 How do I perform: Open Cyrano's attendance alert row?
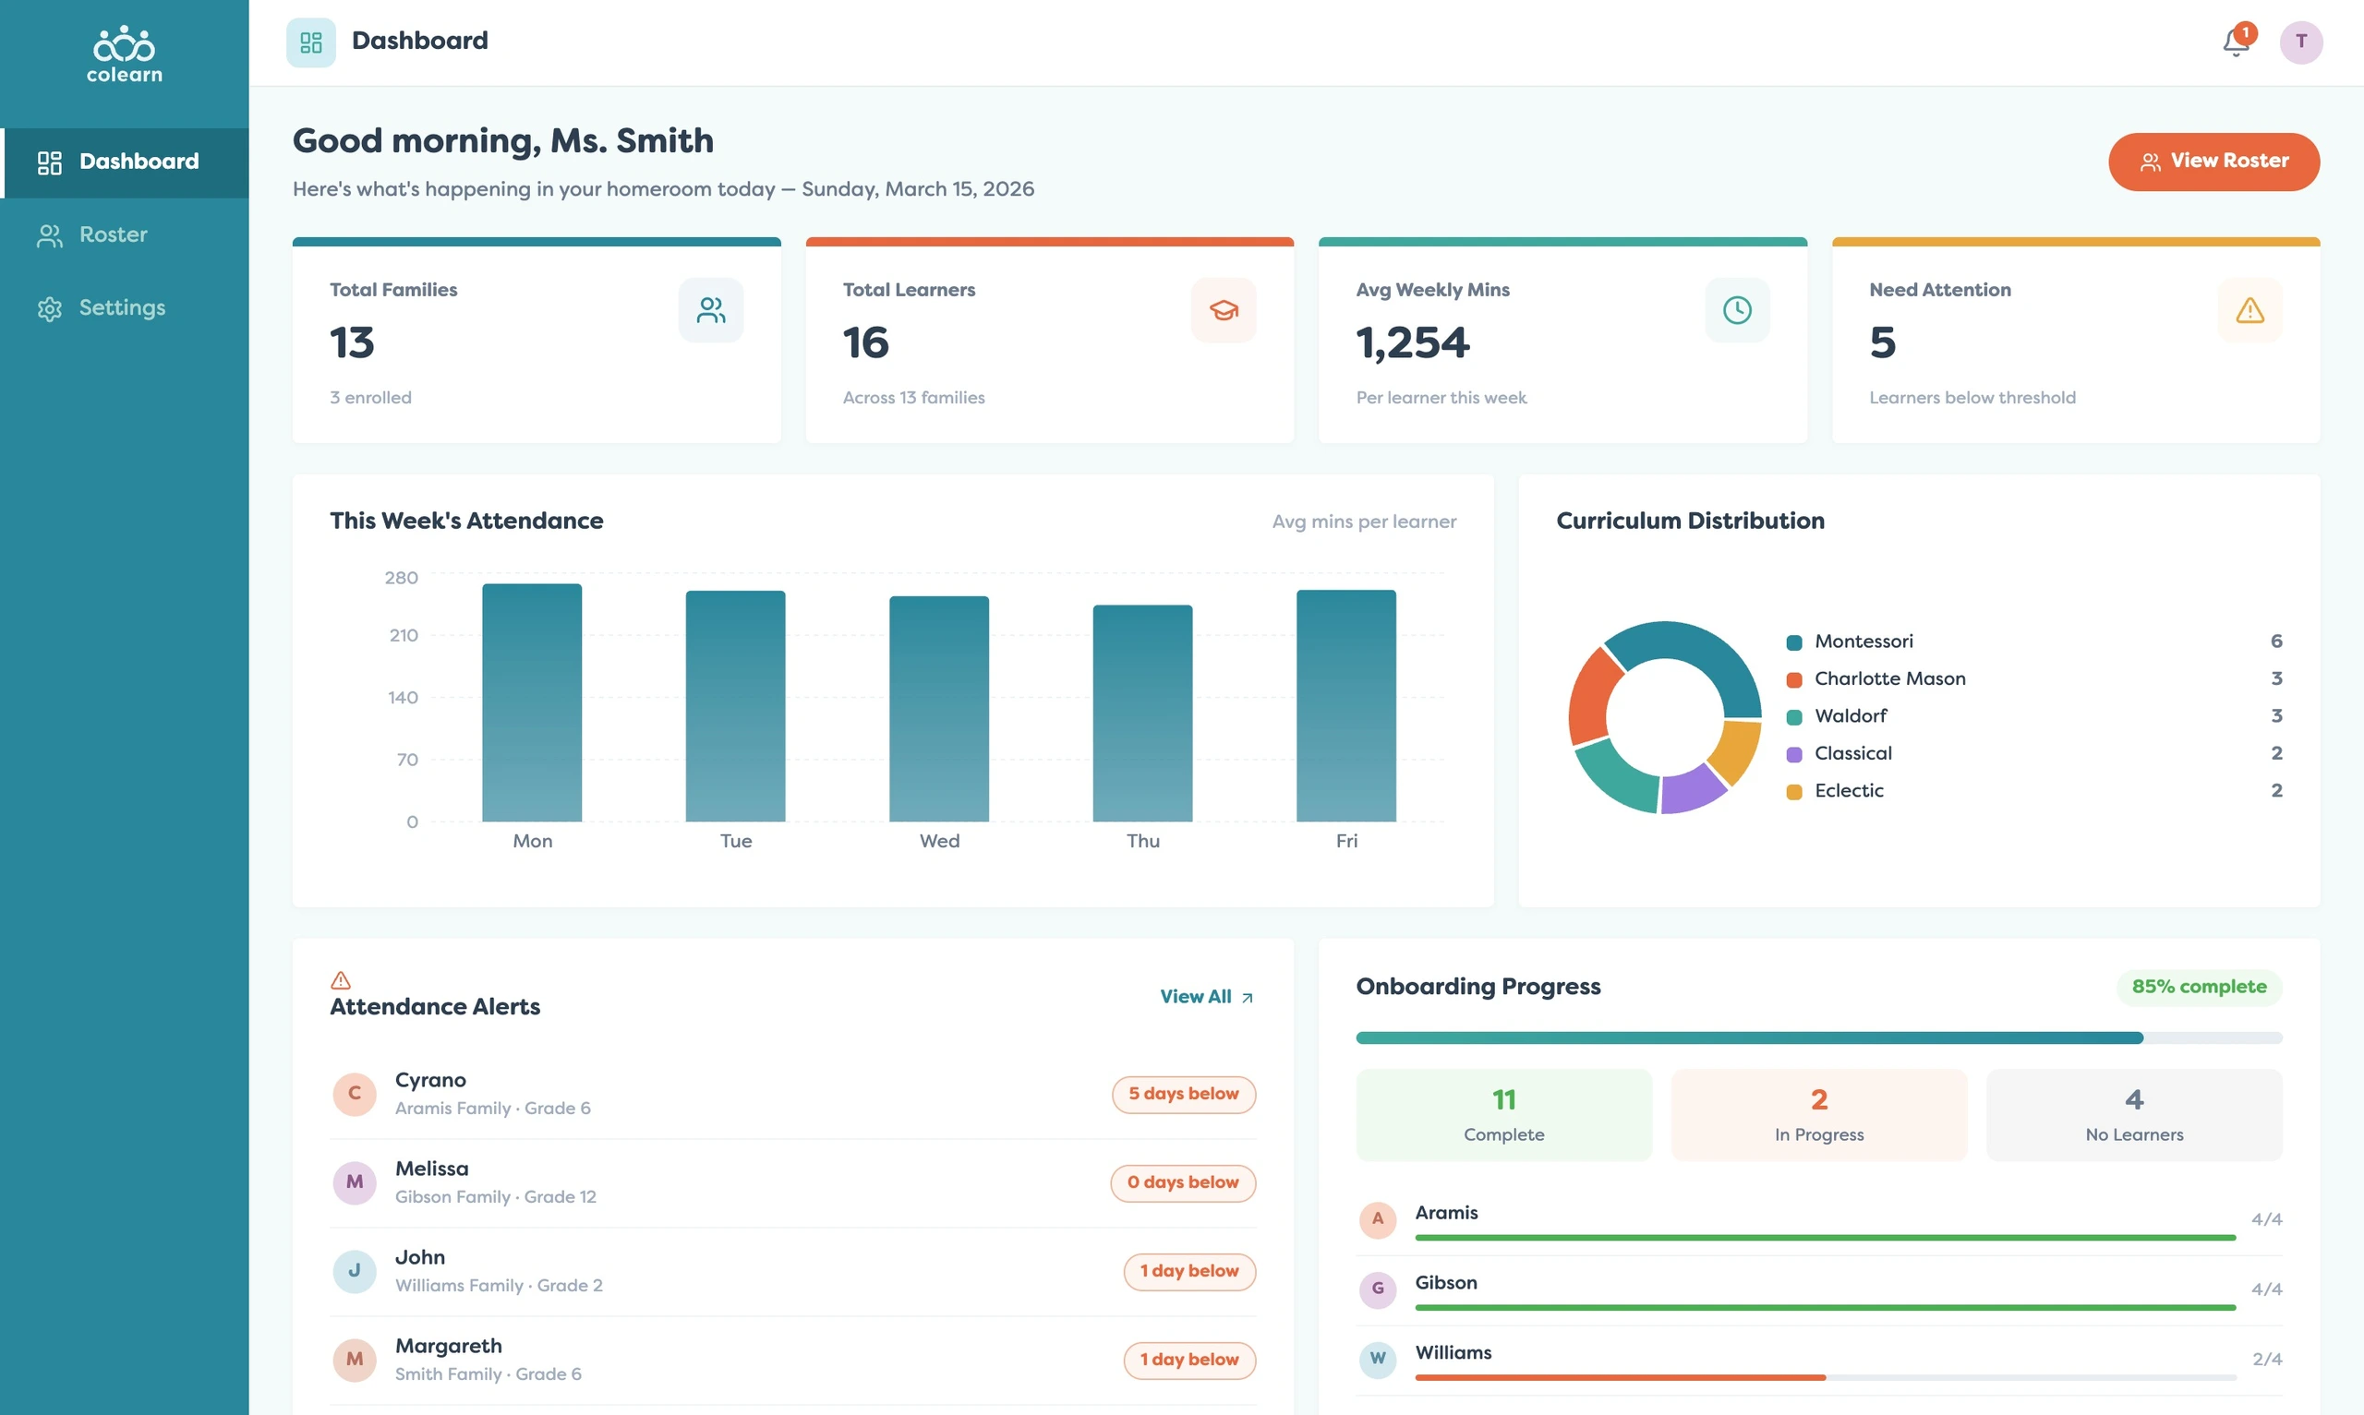(x=792, y=1094)
